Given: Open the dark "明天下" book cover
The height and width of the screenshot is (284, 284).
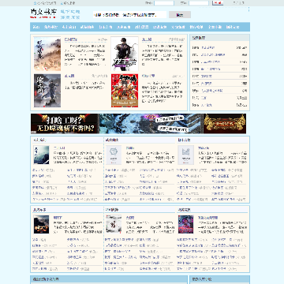Looking at the screenshot, I should pos(41,225).
